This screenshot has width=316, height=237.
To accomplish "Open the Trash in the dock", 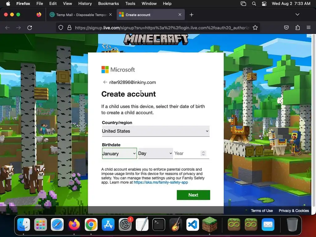I will tap(292, 224).
